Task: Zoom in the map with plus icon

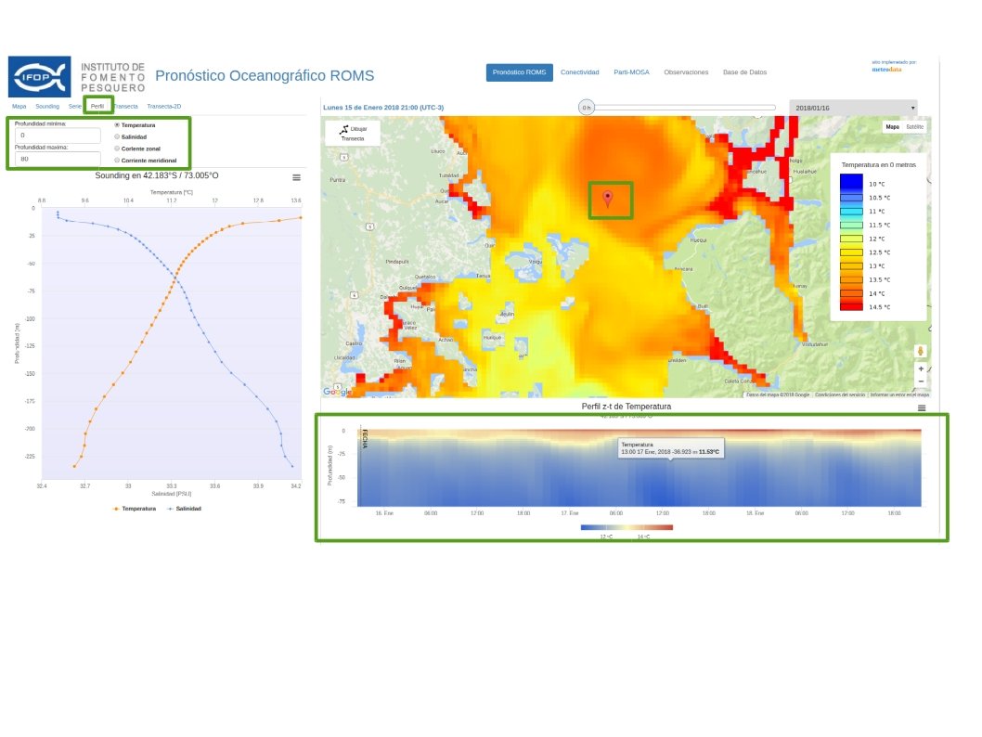Action: click(x=921, y=368)
